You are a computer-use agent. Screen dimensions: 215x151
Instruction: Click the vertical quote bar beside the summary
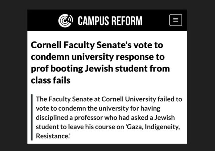31,118
